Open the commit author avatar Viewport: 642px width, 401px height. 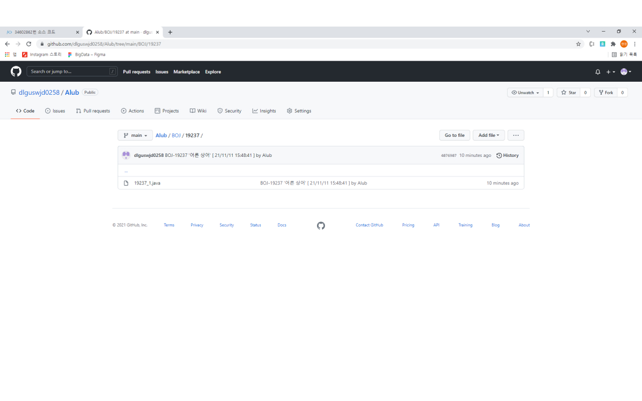[x=126, y=155]
